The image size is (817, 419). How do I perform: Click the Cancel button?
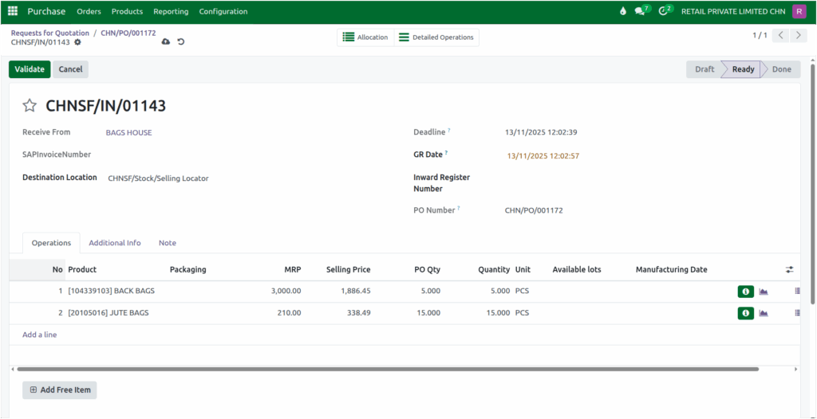[x=70, y=69]
